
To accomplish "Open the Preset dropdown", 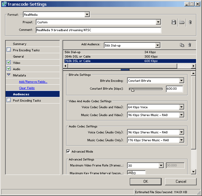I will (158, 22).
